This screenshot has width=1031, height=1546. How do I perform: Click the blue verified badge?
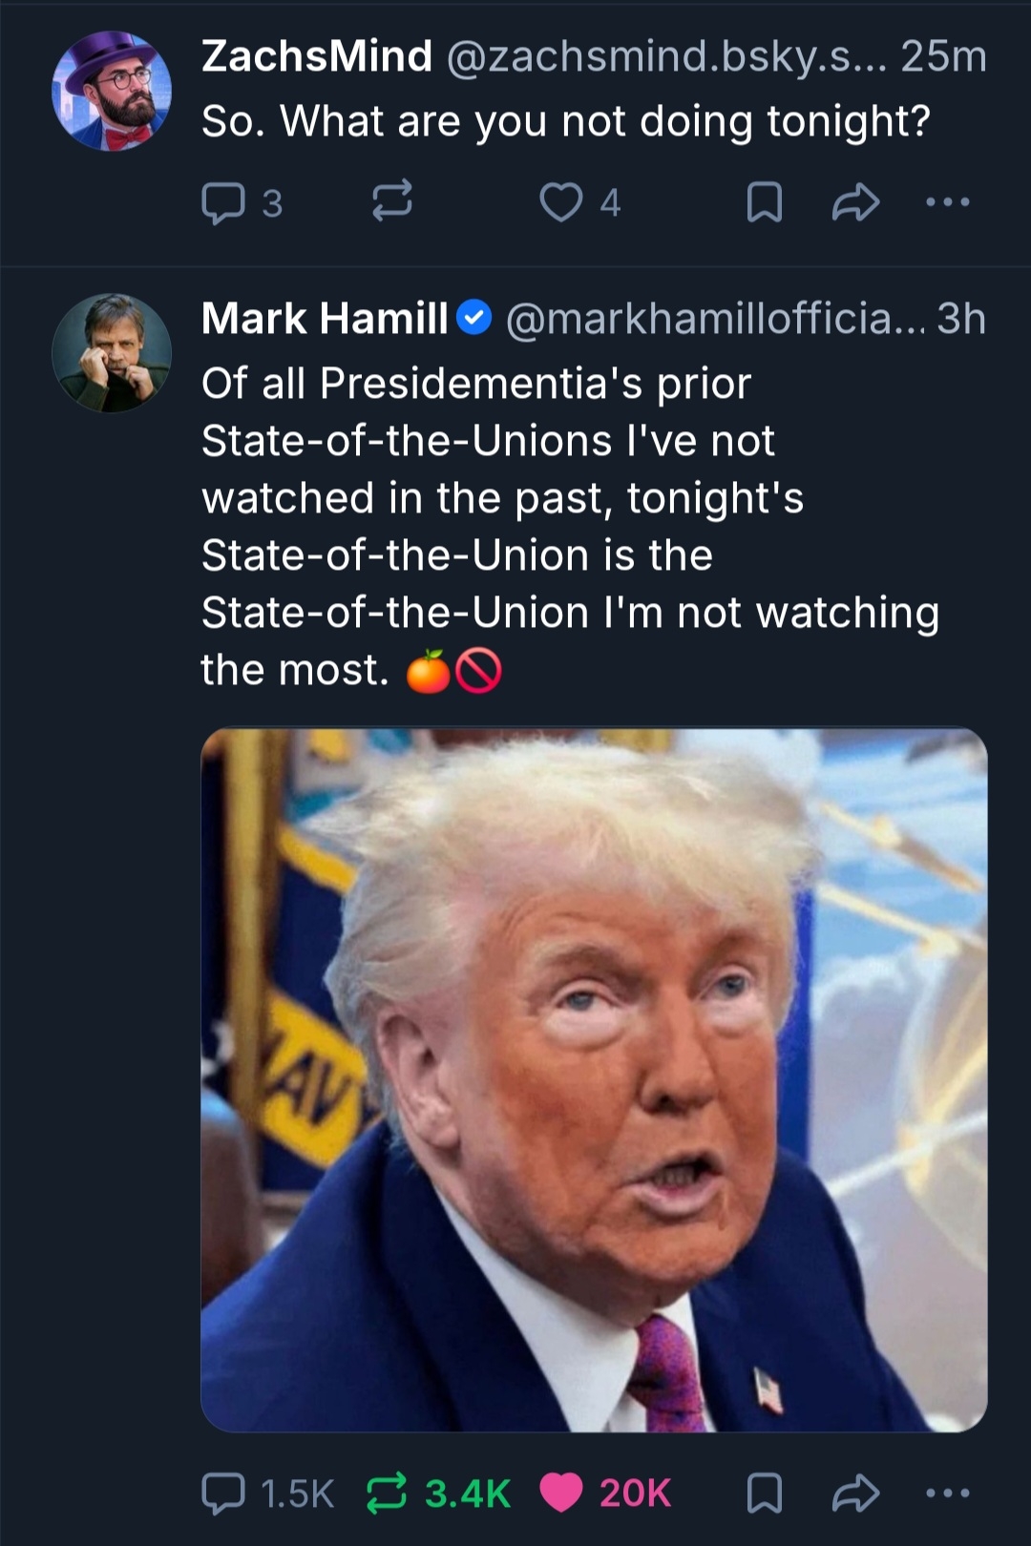474,318
